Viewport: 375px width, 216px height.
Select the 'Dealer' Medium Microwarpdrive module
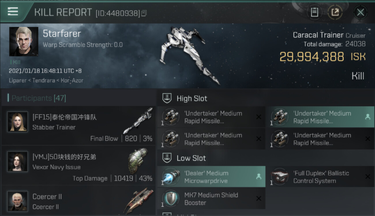pos(211,177)
